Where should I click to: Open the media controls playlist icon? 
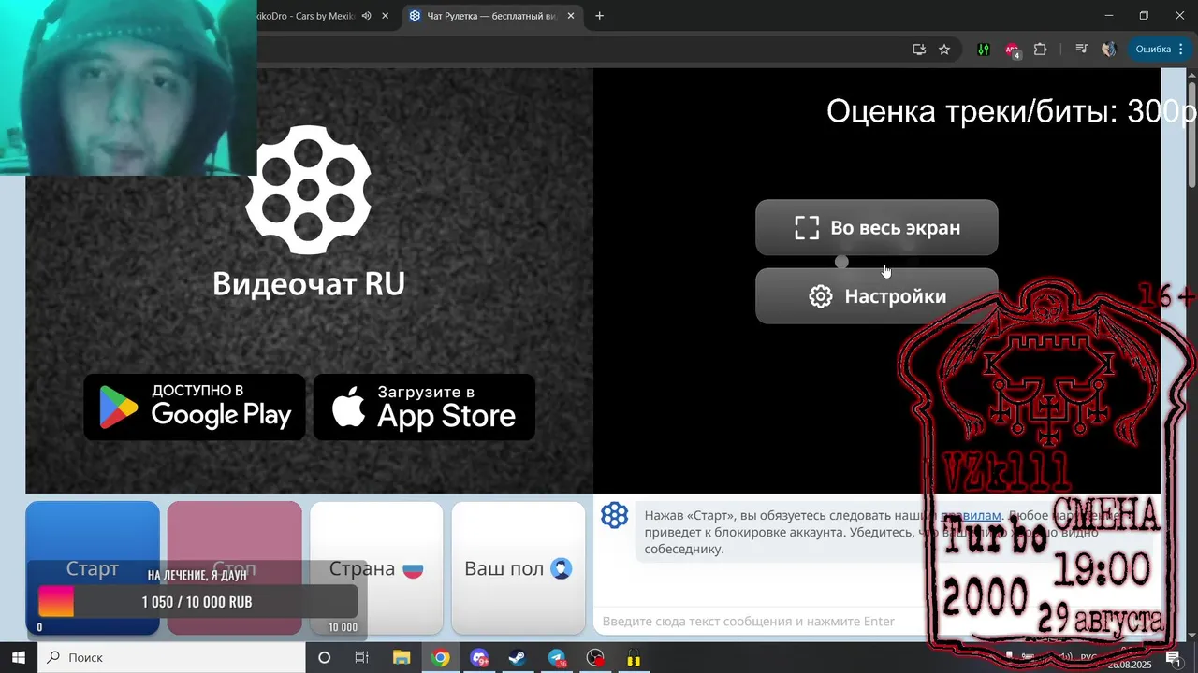click(1081, 50)
